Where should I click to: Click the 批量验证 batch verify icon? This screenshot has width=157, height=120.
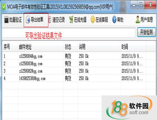(6, 19)
